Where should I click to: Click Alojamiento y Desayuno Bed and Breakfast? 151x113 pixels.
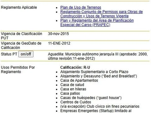coord(99,76)
